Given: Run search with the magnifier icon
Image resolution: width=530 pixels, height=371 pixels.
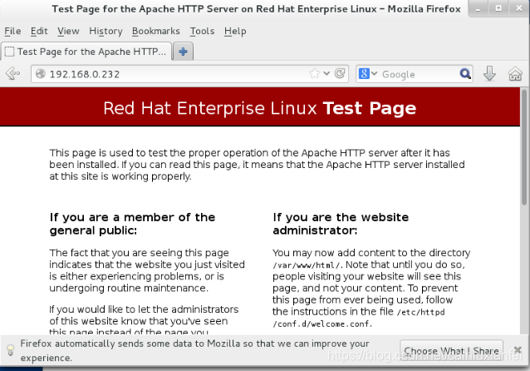Looking at the screenshot, I should tap(465, 73).
